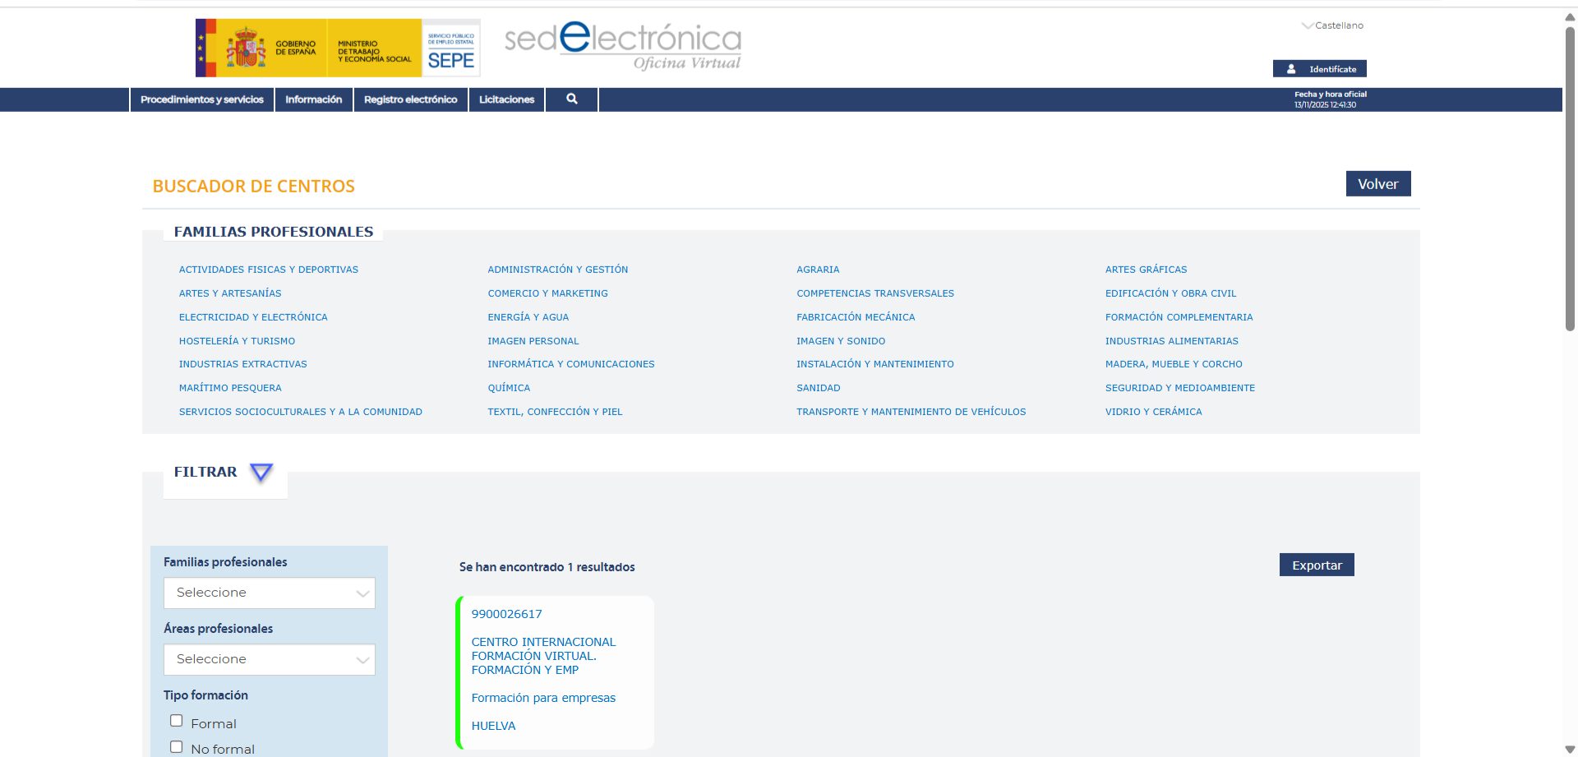Click the Volver button
Viewport: 1578px width, 757px height.
click(x=1377, y=184)
